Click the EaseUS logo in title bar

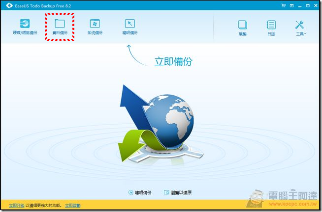(9, 5)
